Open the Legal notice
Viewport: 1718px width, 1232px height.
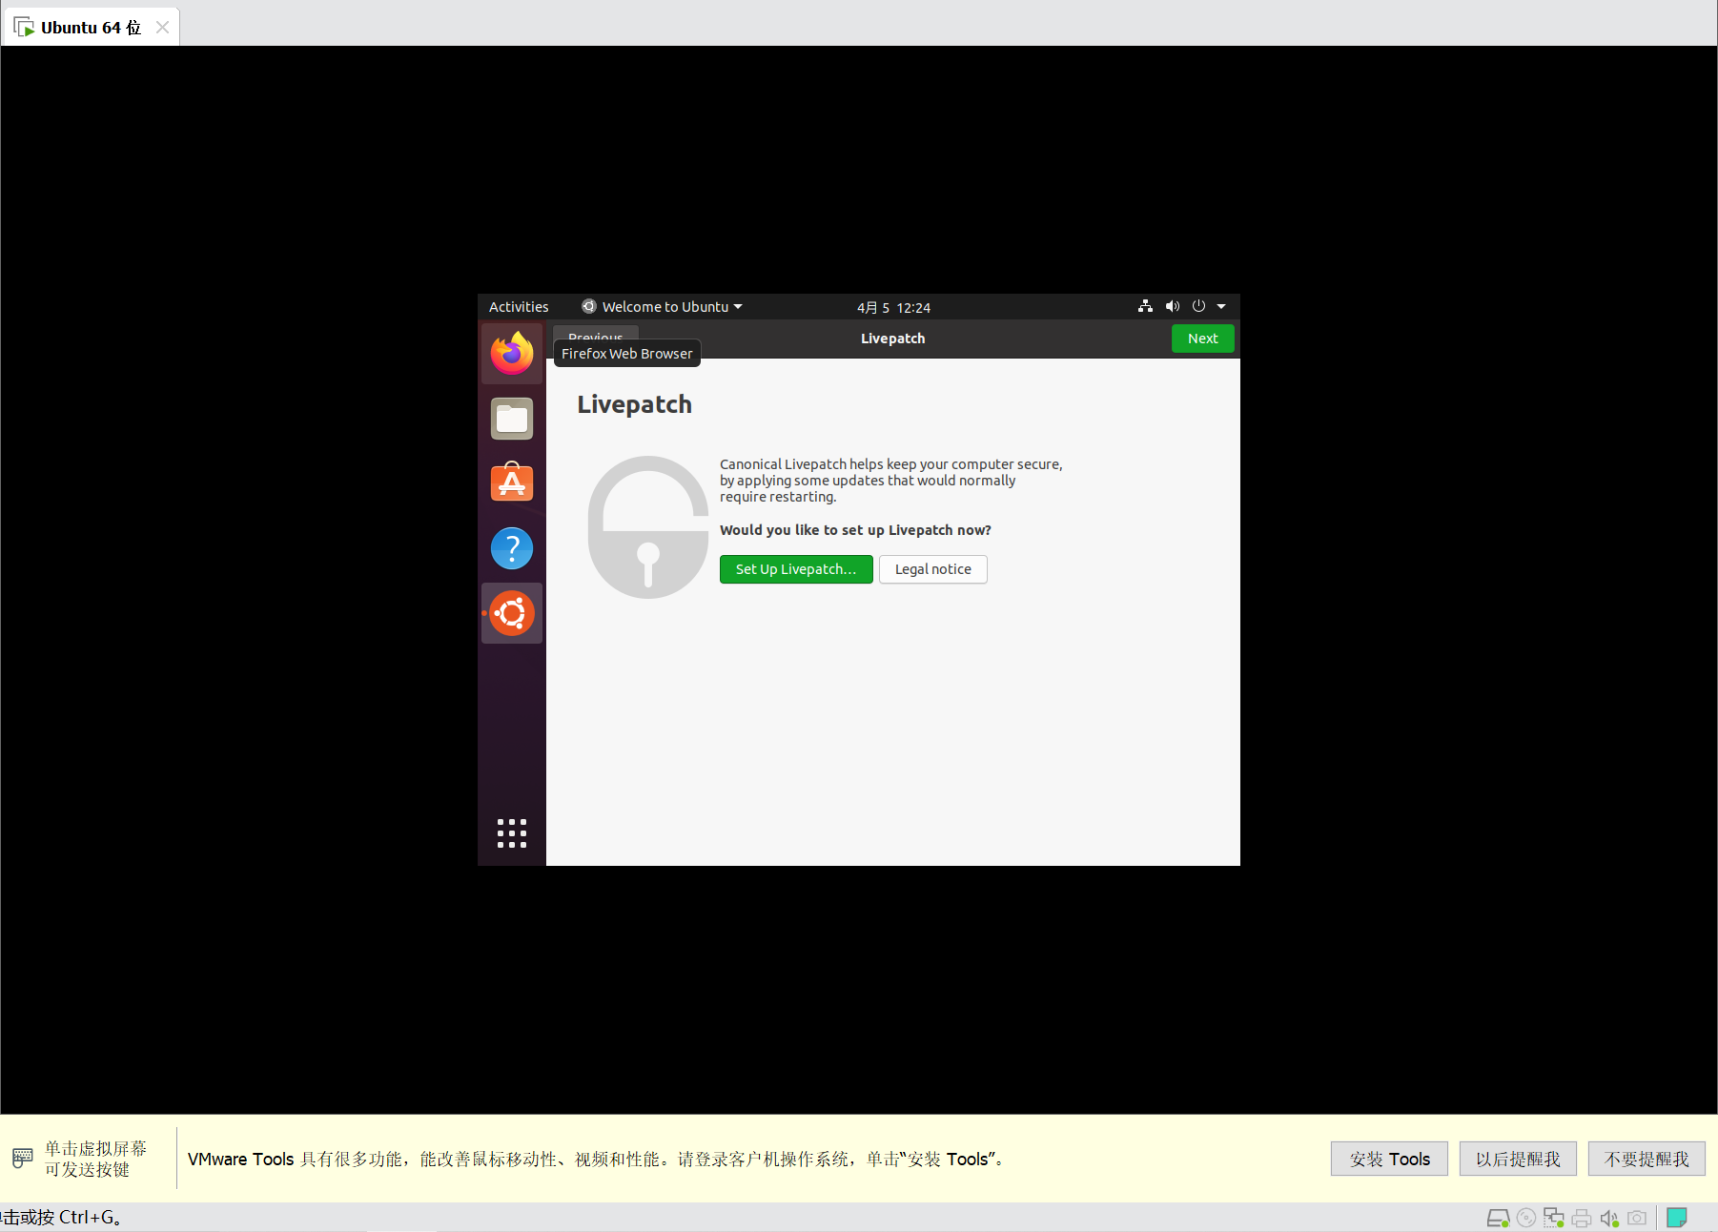tap(932, 569)
